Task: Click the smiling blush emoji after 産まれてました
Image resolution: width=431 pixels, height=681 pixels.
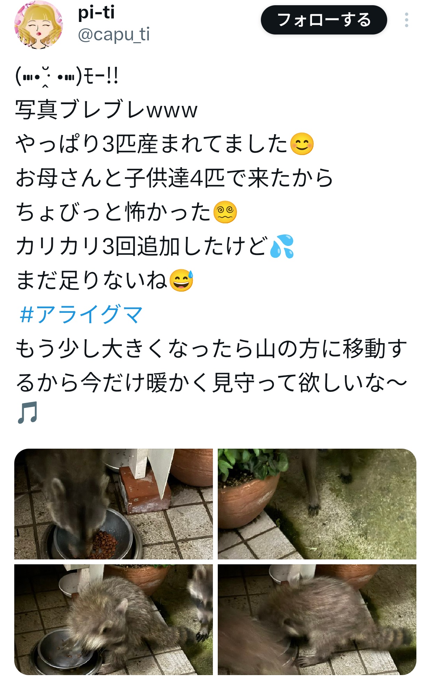Action: pyautogui.click(x=302, y=144)
